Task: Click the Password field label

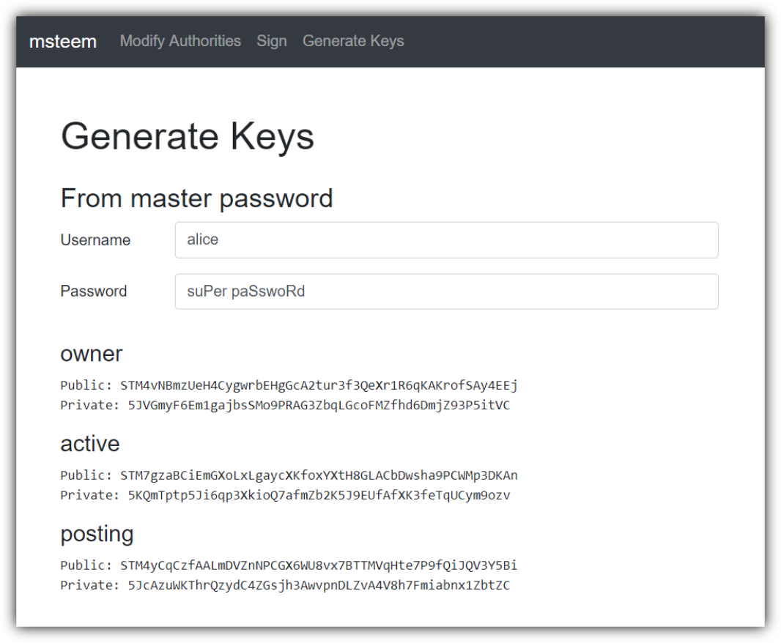Action: (94, 291)
